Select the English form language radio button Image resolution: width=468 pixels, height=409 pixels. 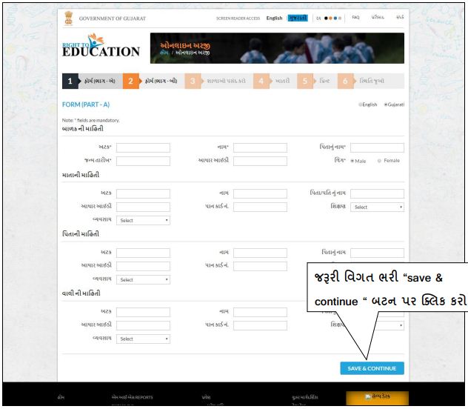point(360,104)
